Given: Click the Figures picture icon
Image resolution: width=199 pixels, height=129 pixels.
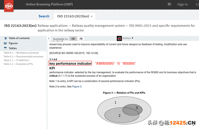Looking at the screenshot, I should 5,43.
